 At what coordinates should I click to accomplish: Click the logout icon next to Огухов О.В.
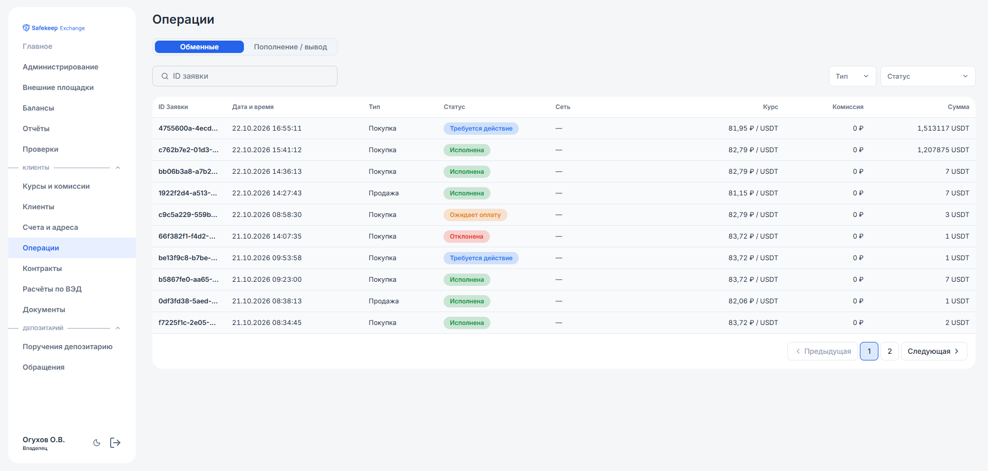click(x=115, y=443)
